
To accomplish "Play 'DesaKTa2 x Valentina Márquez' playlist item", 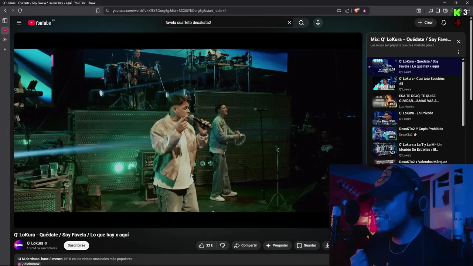I will click(x=414, y=161).
